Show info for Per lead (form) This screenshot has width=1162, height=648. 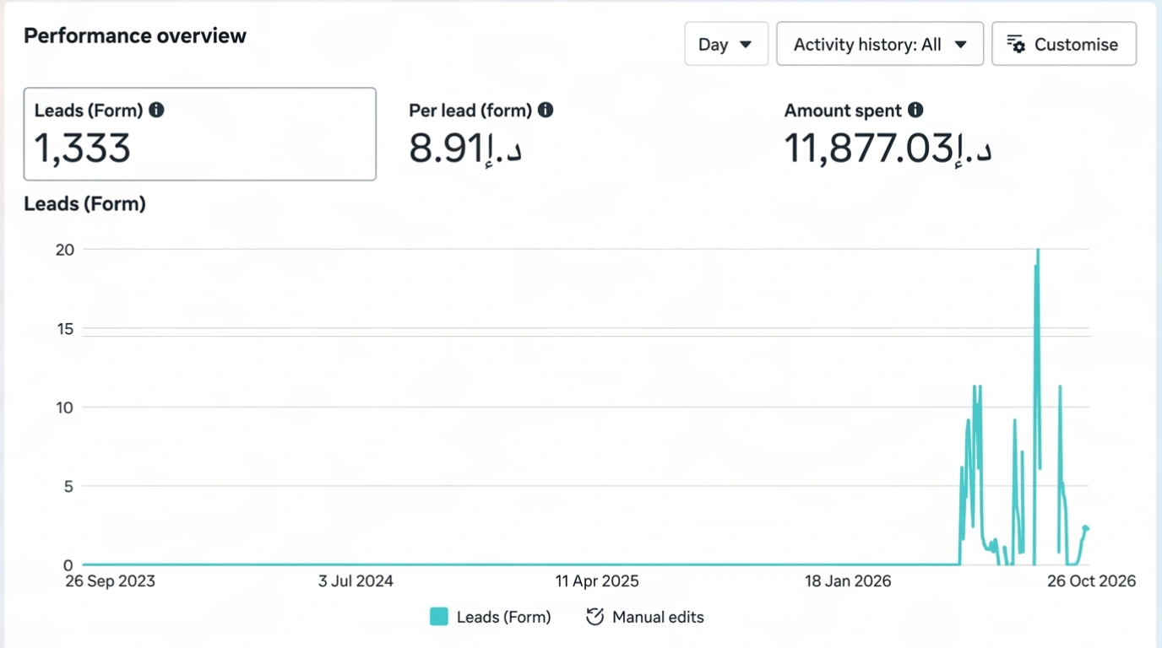546,110
